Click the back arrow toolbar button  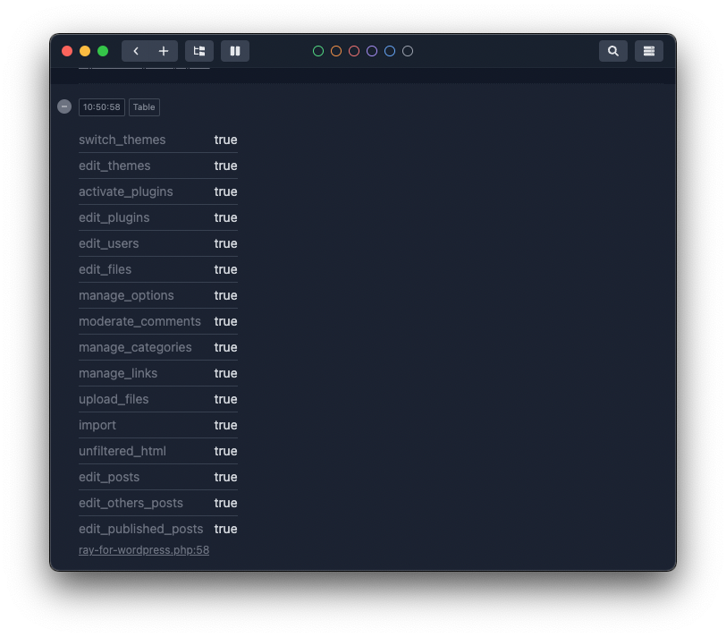136,51
